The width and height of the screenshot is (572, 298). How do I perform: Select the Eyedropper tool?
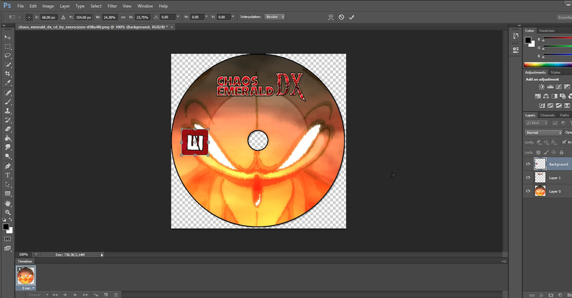(x=8, y=83)
